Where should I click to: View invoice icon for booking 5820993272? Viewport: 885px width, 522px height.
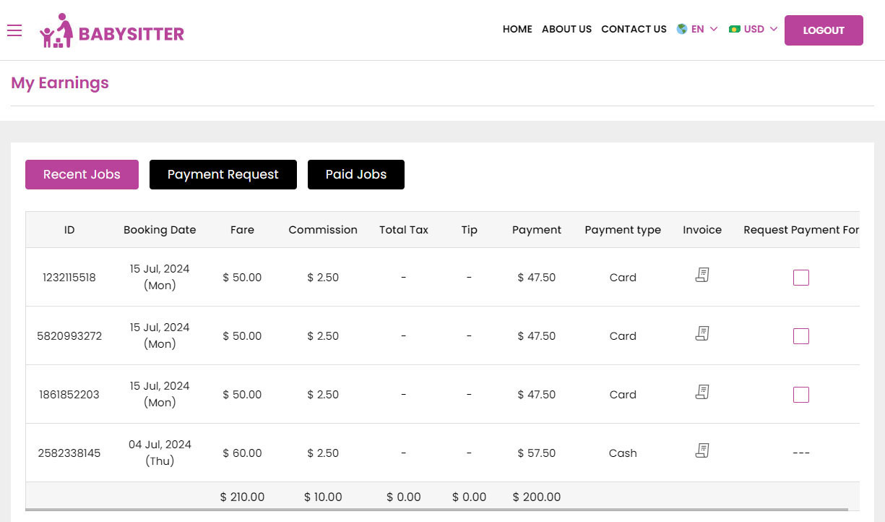pyautogui.click(x=702, y=333)
